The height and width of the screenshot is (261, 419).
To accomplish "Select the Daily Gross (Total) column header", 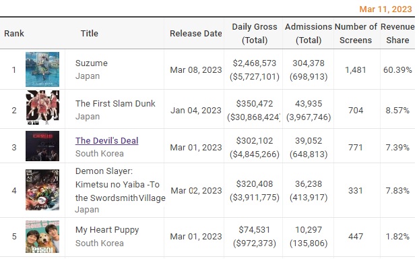I will (x=255, y=34).
